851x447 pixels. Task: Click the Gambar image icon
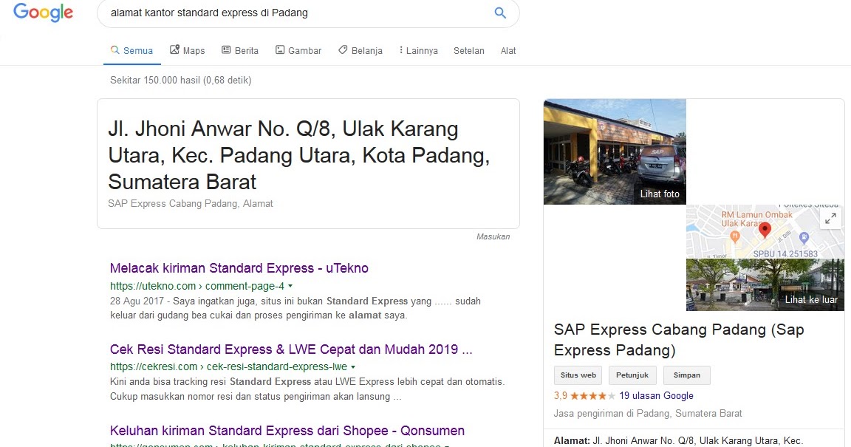tap(280, 50)
